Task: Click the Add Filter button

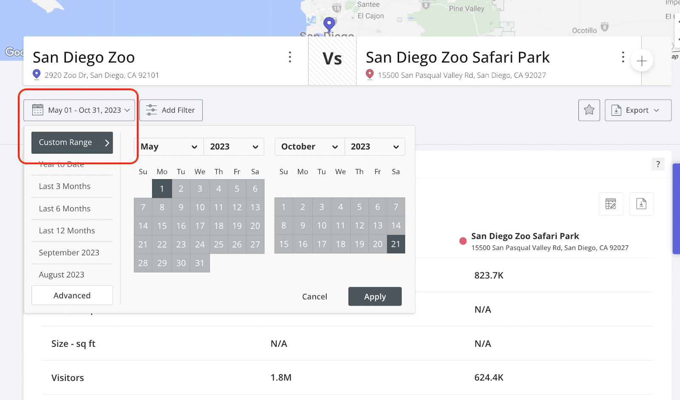Action: pyautogui.click(x=171, y=110)
